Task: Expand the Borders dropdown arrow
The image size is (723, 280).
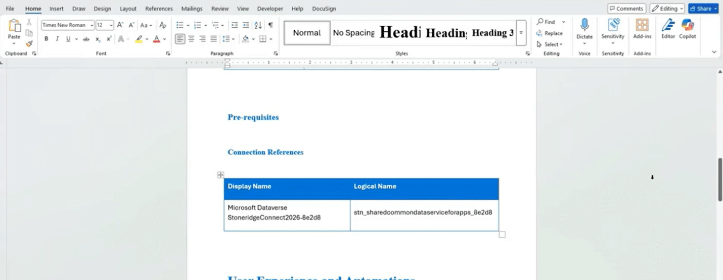Action: pos(271,39)
